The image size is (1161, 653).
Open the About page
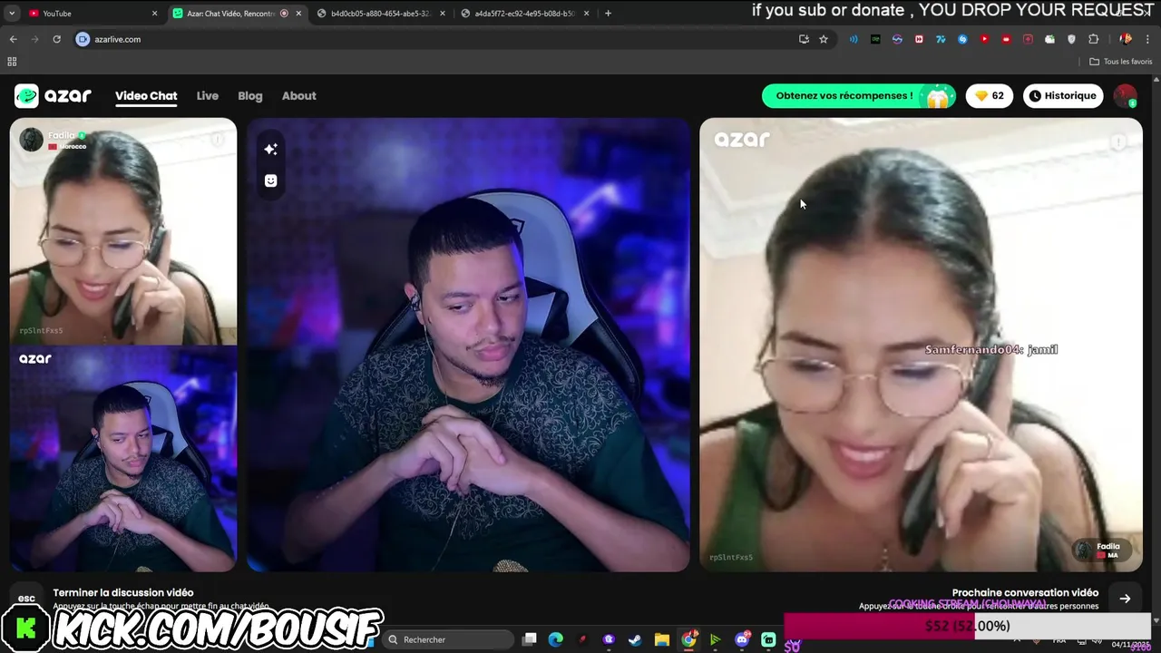[299, 95]
